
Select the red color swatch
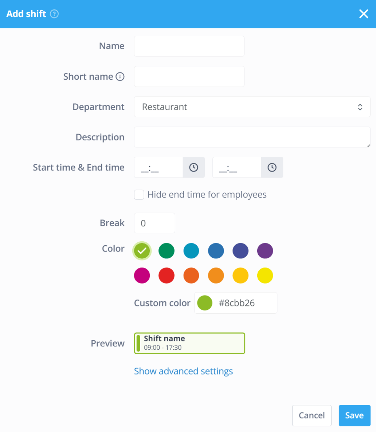(x=167, y=276)
